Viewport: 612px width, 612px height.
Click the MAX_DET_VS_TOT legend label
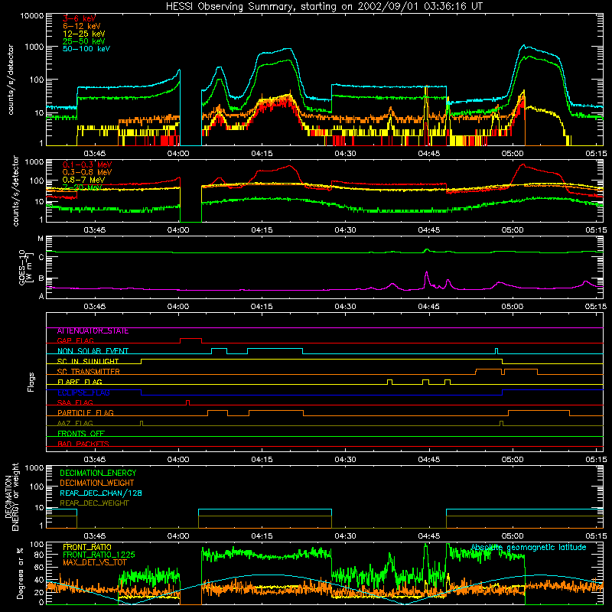coord(95,562)
